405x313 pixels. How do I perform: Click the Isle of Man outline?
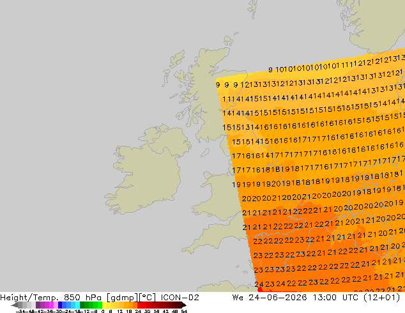click(x=205, y=153)
